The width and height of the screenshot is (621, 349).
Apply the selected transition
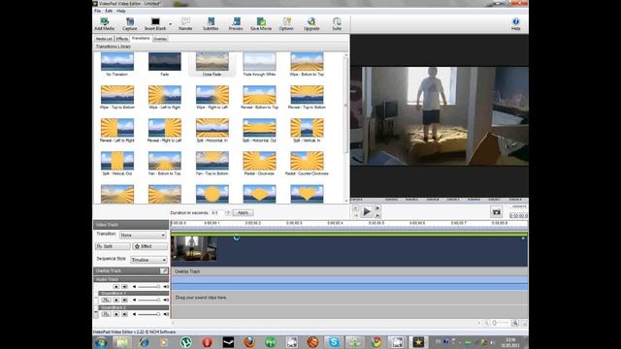243,213
